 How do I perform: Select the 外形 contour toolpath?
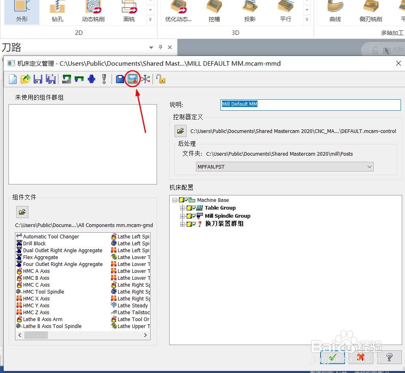[22, 12]
